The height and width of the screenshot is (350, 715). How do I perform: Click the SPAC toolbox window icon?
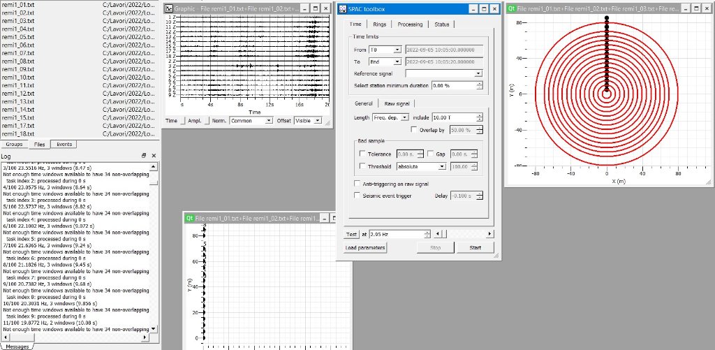coord(343,8)
